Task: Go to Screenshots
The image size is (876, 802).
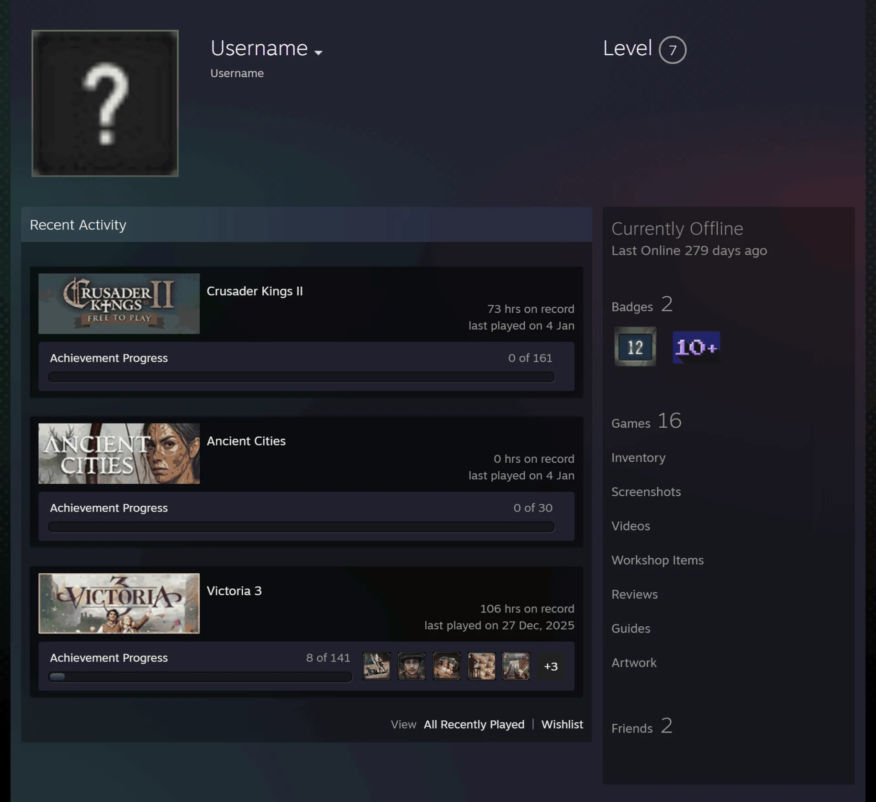Action: [646, 492]
